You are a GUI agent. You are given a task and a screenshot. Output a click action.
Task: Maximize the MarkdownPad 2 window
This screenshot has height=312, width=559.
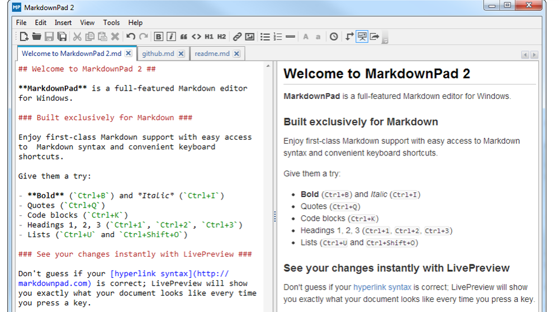pos(508,5)
